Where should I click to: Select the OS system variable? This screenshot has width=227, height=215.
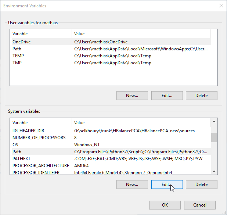point(111,145)
